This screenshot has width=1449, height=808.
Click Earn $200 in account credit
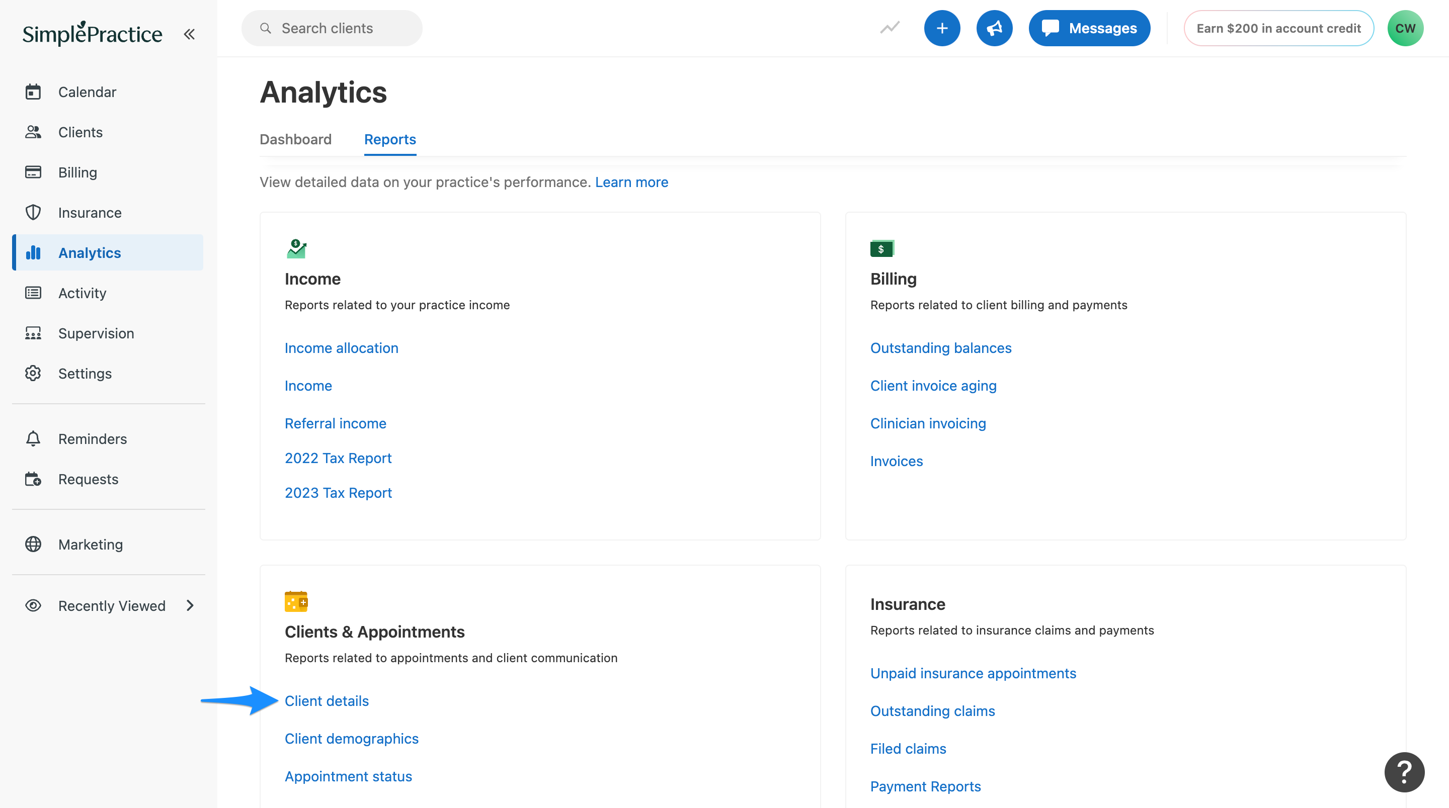click(1278, 28)
